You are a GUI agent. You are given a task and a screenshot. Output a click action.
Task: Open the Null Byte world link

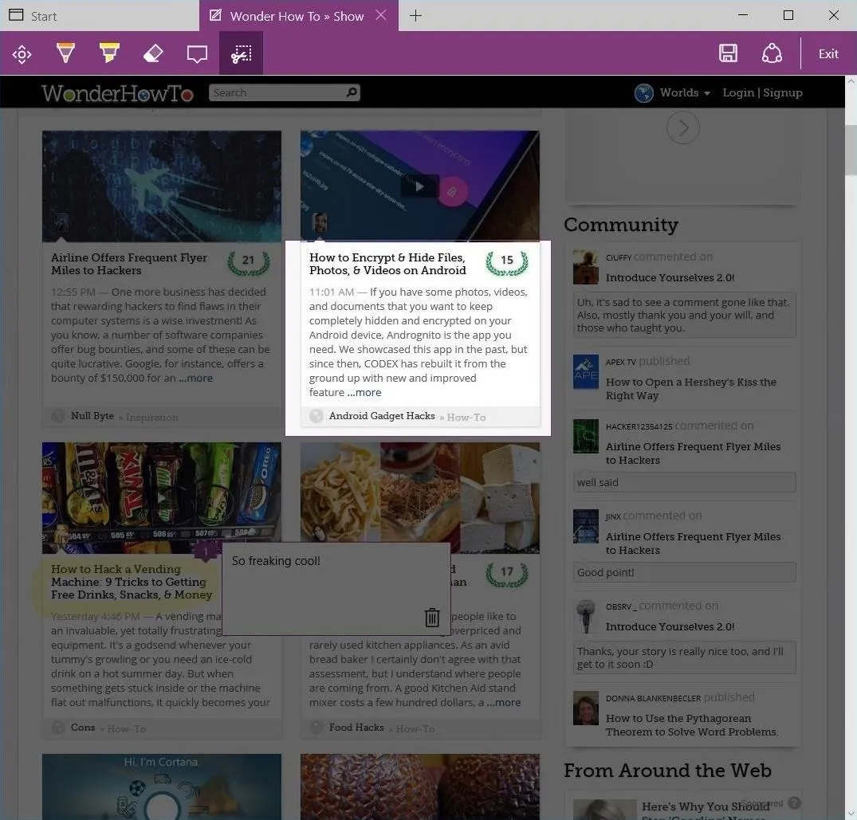92,416
